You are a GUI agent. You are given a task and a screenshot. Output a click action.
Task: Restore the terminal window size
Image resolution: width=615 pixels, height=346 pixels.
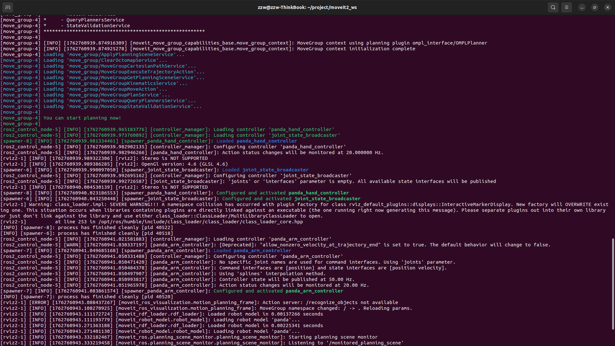click(x=595, y=7)
